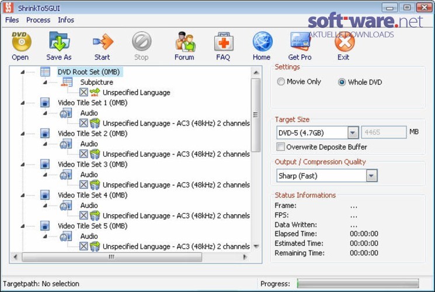Toggle the Video Title Set 3 audio checkbox
The image size is (435, 292).
coord(83,185)
